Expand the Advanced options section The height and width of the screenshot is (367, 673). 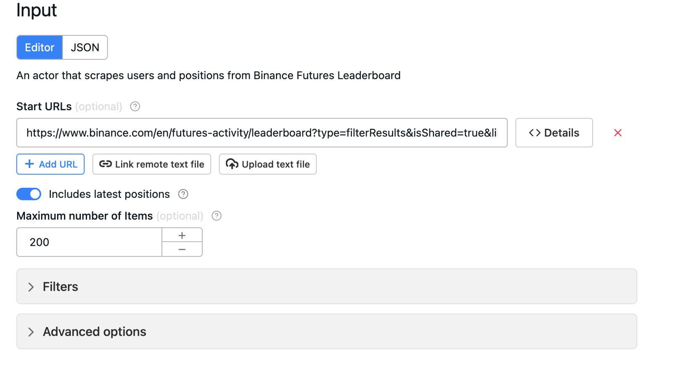pyautogui.click(x=94, y=332)
